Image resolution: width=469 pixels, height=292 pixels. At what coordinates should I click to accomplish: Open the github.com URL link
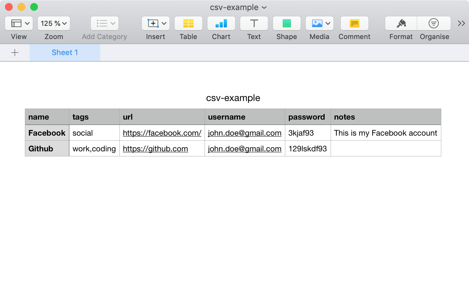155,149
